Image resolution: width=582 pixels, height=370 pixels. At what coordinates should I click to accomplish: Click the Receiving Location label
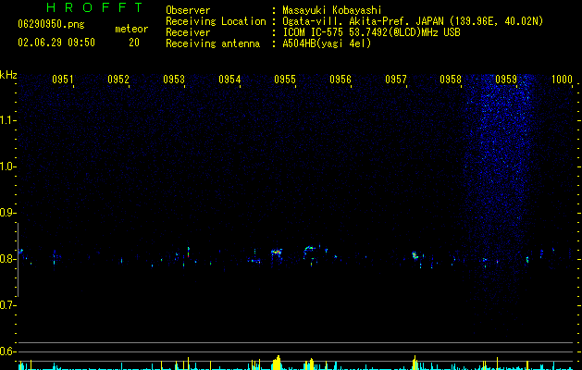pyautogui.click(x=216, y=21)
